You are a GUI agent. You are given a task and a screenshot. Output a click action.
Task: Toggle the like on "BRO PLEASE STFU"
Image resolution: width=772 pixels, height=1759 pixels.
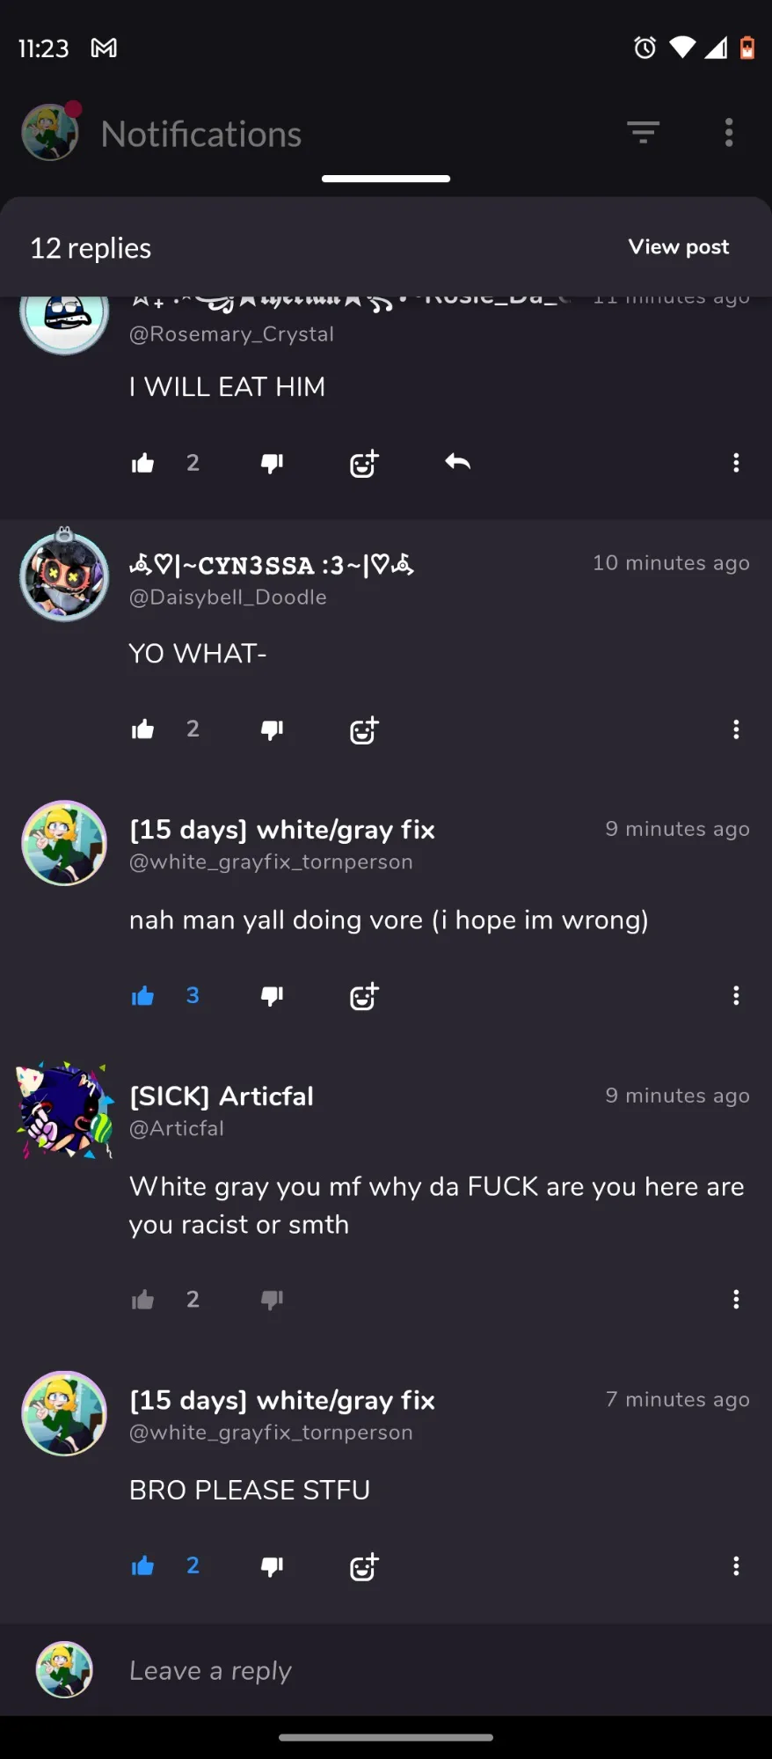pos(142,1565)
